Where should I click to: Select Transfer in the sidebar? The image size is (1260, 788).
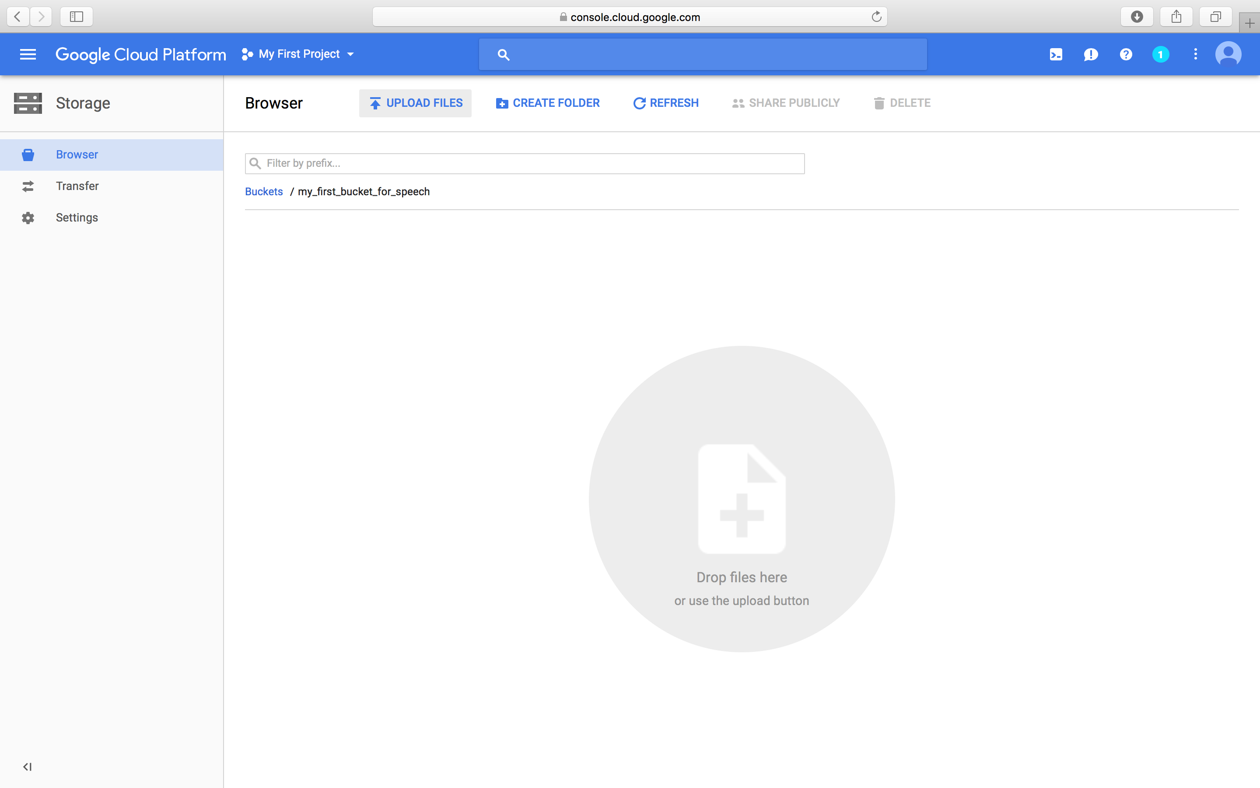point(112,186)
